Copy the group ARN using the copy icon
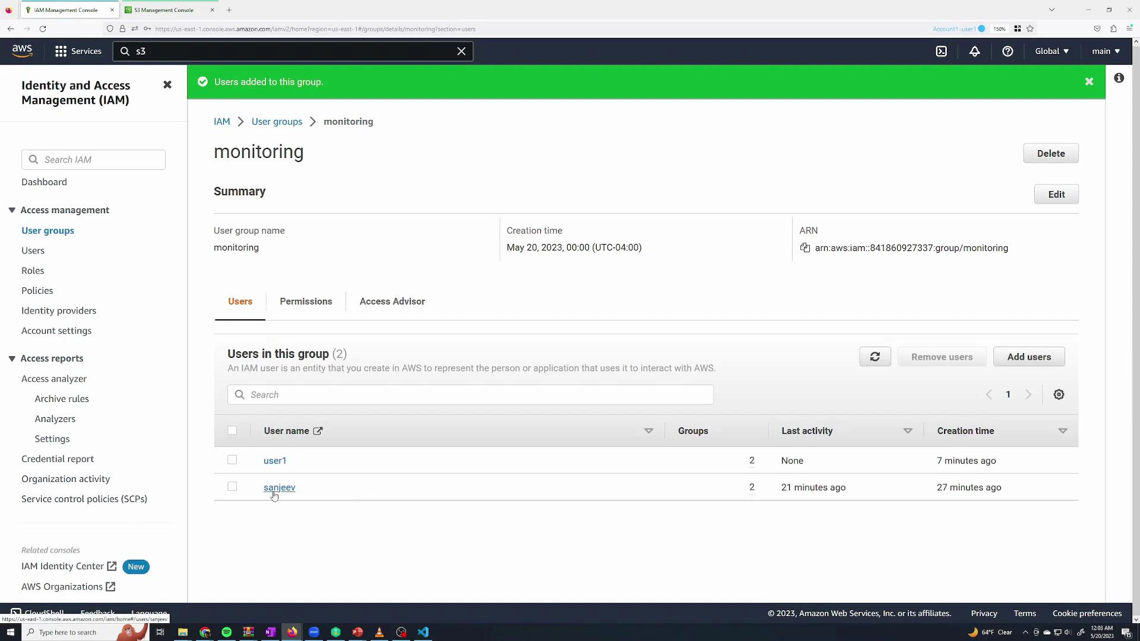Viewport: 1140px width, 641px height. pyautogui.click(x=806, y=248)
